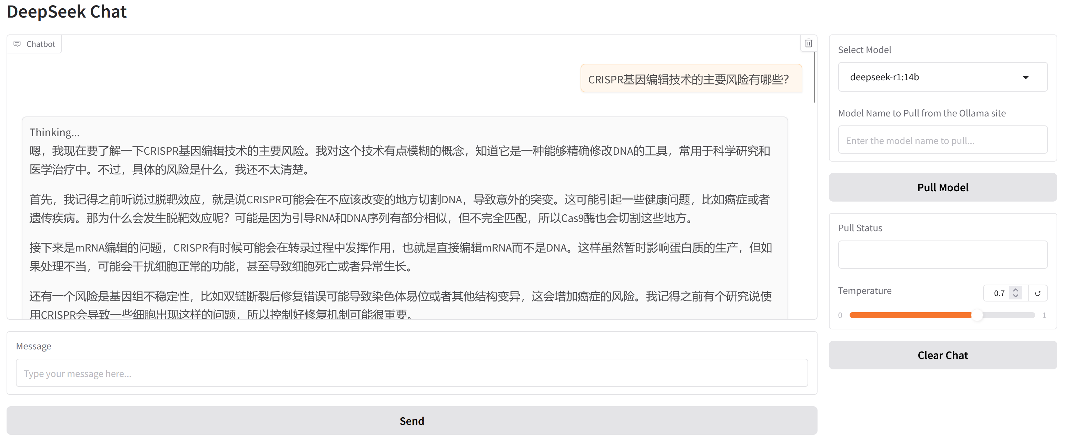
Task: Click the trash icon to clear chatbot
Action: click(808, 43)
